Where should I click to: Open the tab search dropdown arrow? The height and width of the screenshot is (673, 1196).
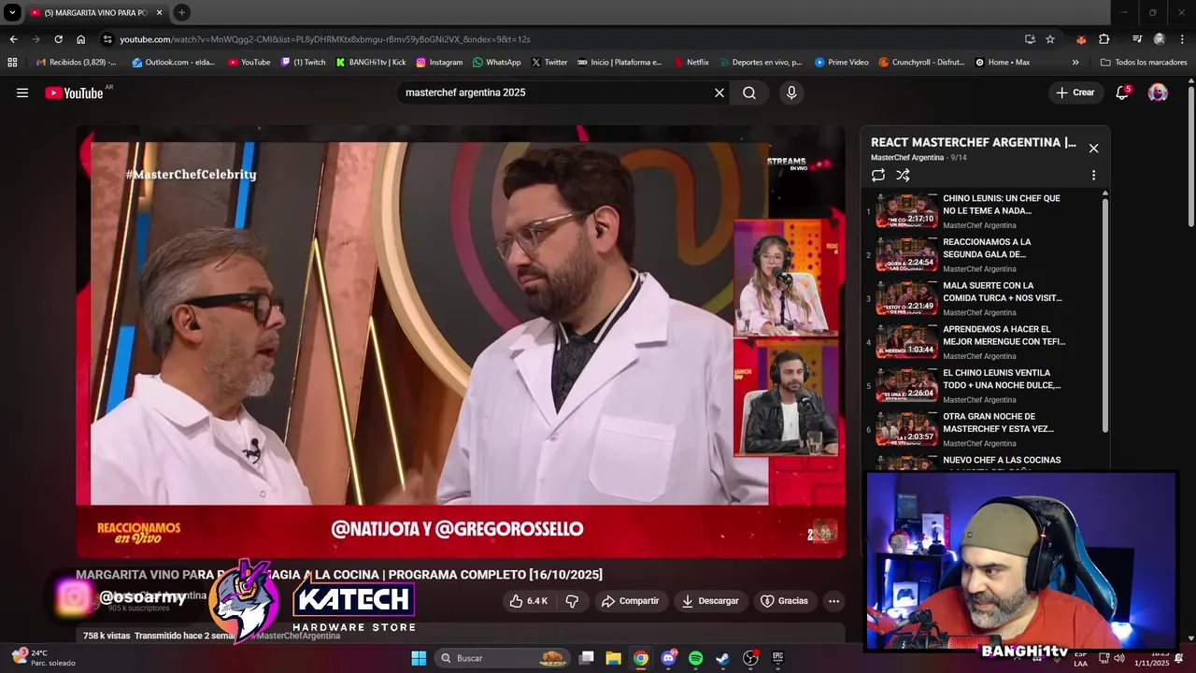(12, 12)
